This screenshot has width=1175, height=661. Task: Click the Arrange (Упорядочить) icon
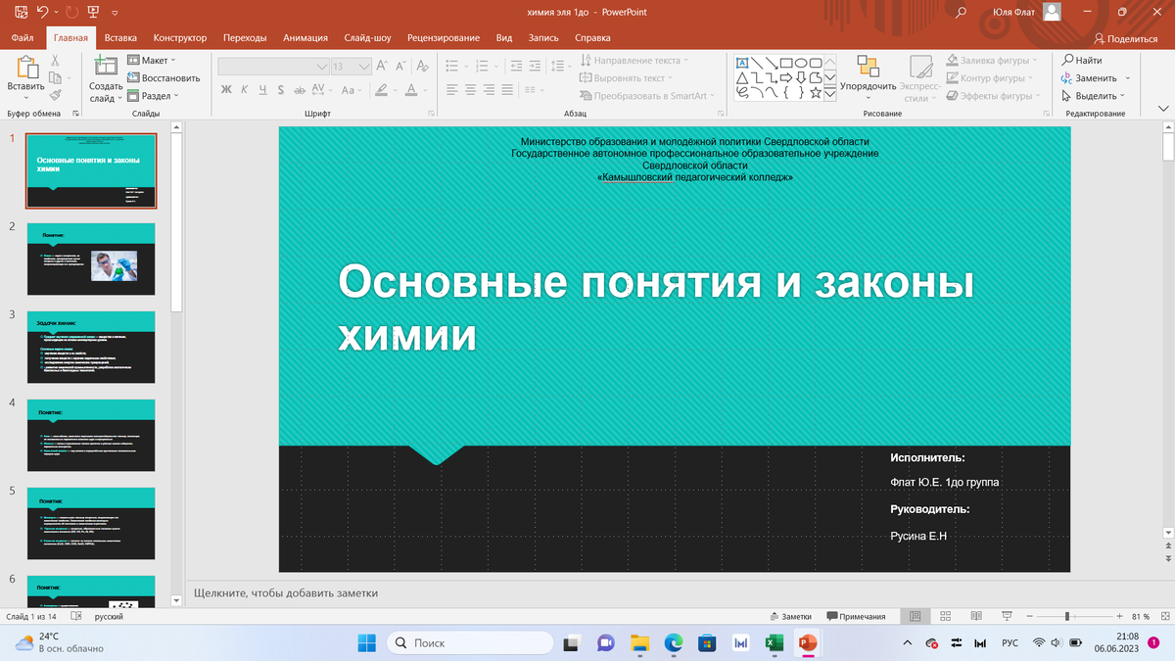click(x=868, y=66)
